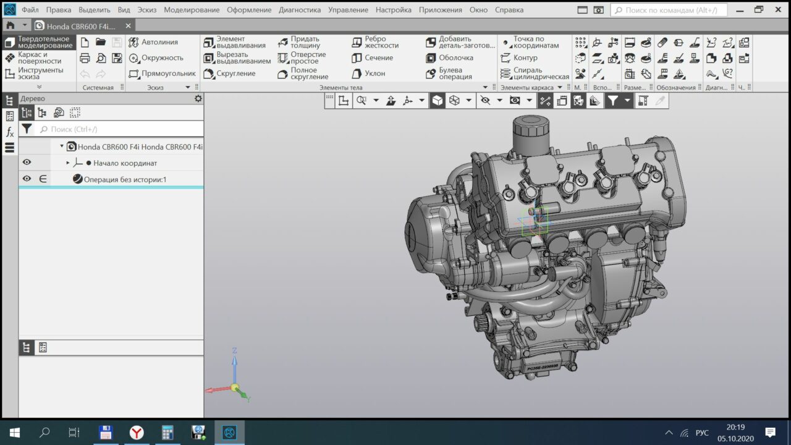Viewport: 791px width, 445px height.
Task: Click the third tree toolbar icon with stacked shapes
Action: coord(59,112)
